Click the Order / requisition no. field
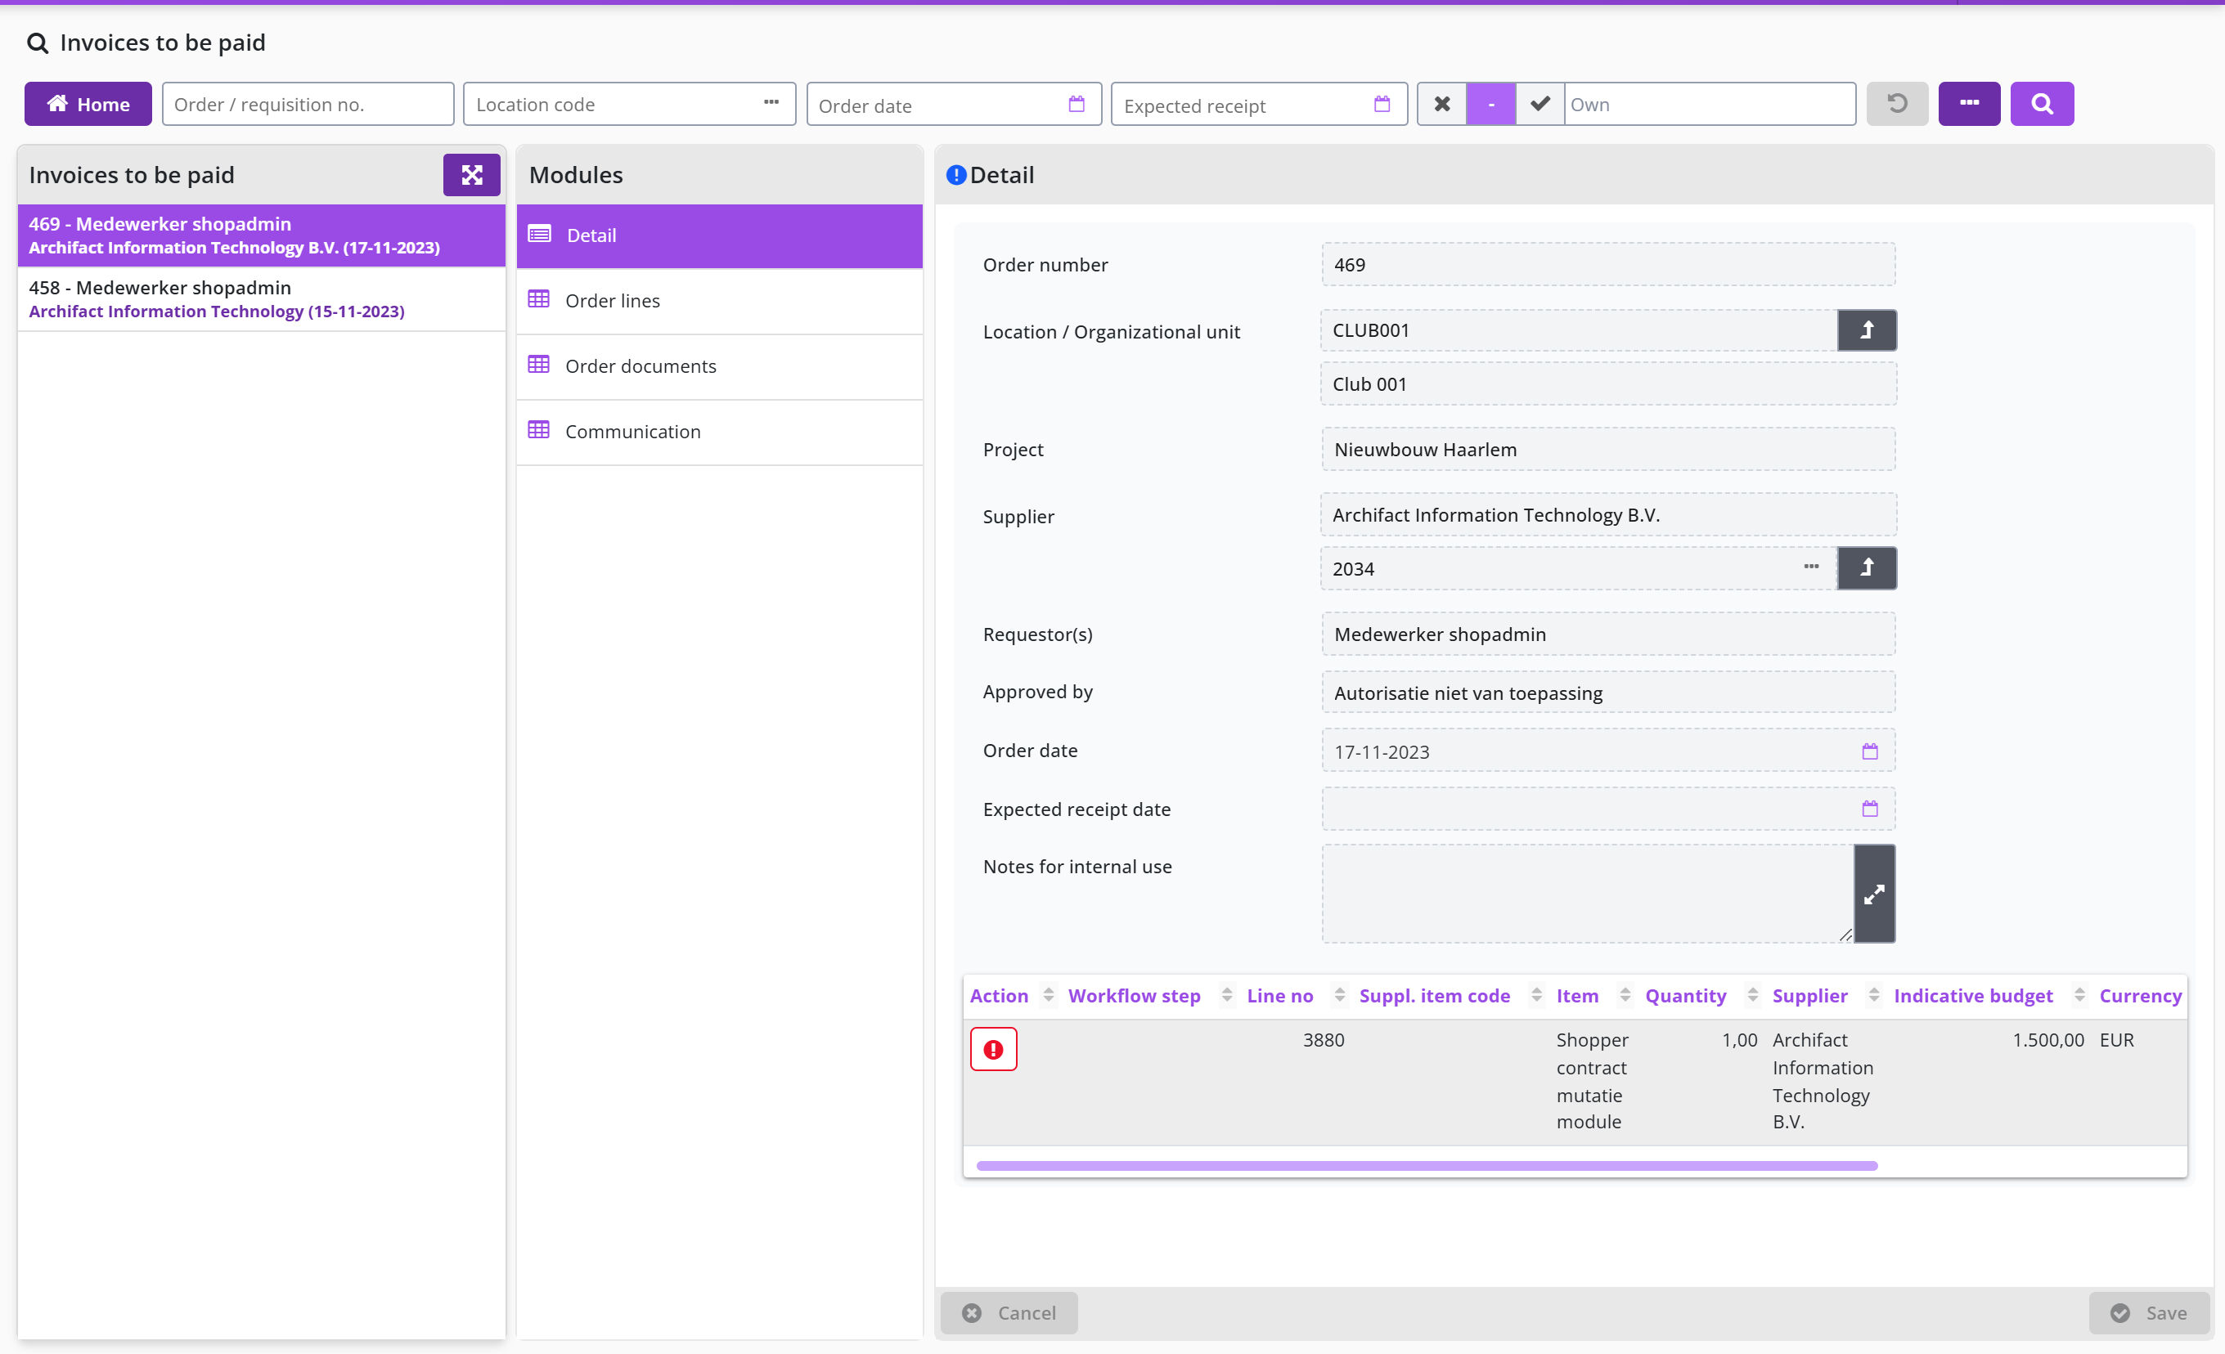This screenshot has width=2225, height=1354. click(x=308, y=104)
